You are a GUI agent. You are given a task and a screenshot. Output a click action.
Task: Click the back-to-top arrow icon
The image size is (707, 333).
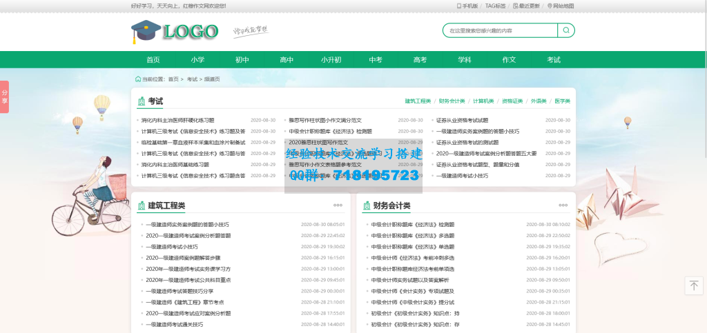[x=694, y=285]
